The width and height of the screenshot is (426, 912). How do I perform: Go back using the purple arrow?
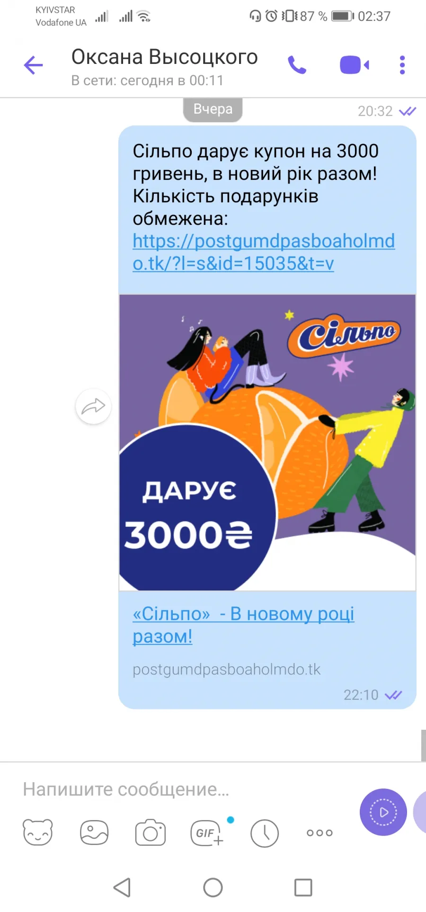(x=33, y=65)
